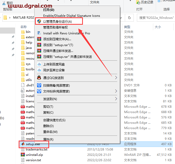
Task: Choose 以管理员身份运行(A)
Action: 58,21
